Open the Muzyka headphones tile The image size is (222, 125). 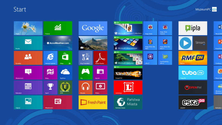click(86, 87)
